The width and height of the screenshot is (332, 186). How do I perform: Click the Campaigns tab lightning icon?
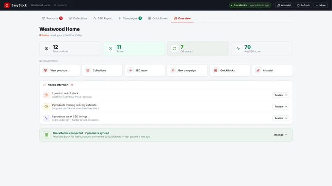[120, 18]
